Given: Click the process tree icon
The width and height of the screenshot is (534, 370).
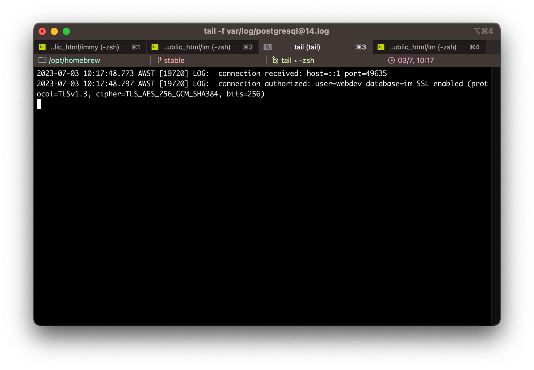Looking at the screenshot, I should coord(275,60).
